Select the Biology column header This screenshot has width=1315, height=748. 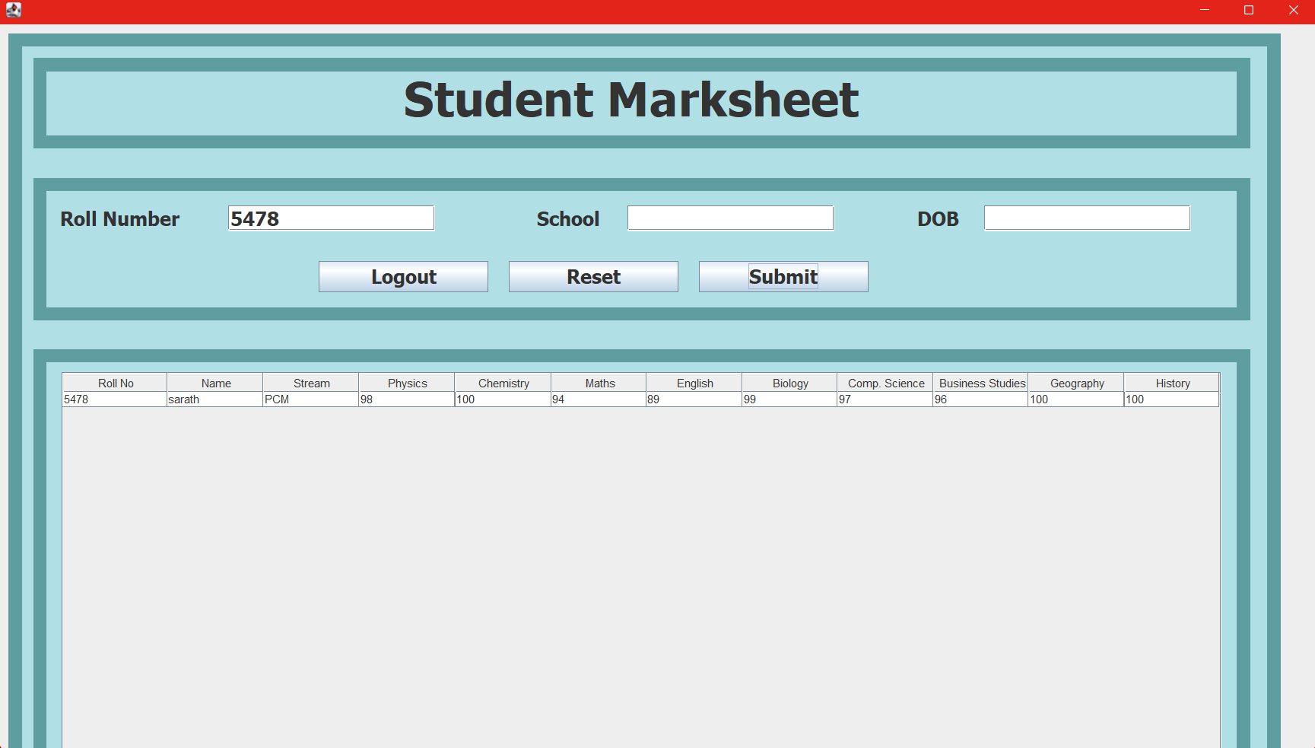click(x=789, y=383)
